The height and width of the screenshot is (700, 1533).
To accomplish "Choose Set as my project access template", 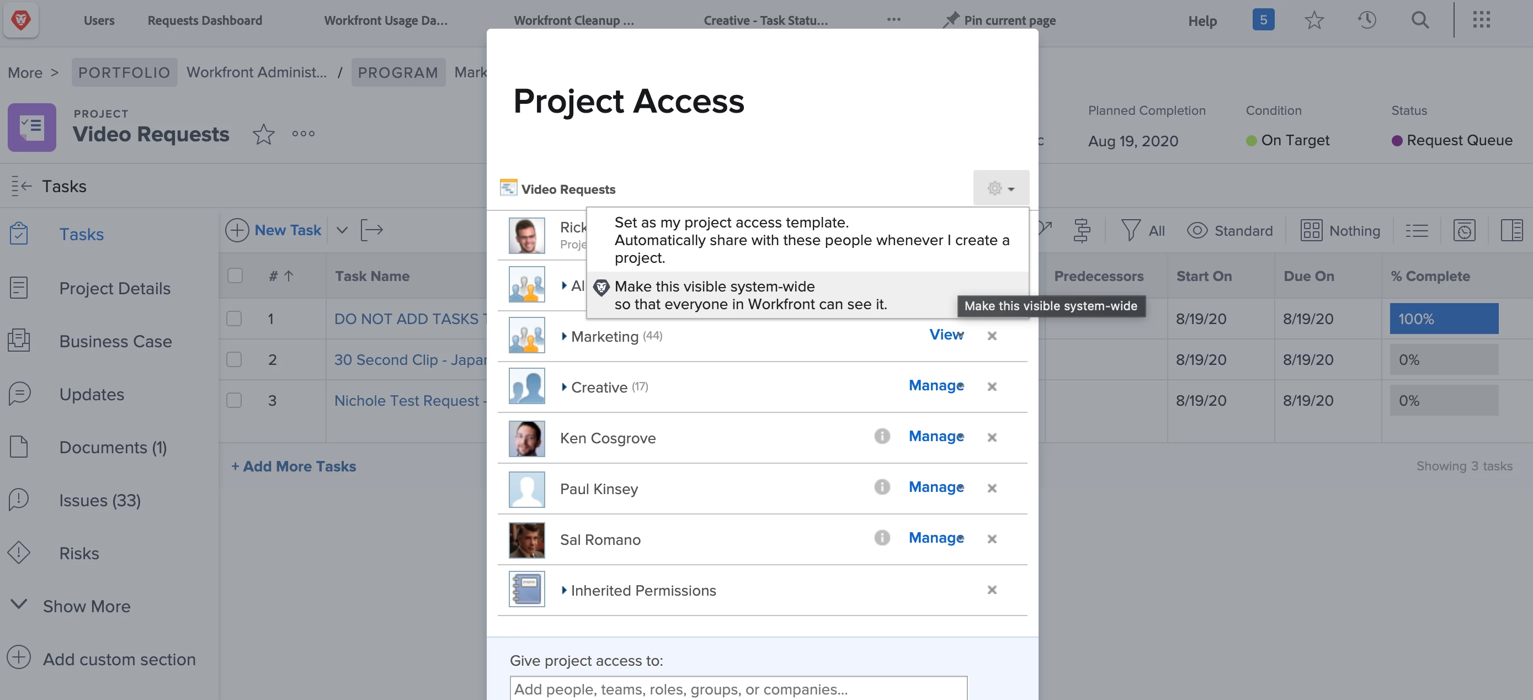I will pos(811,240).
